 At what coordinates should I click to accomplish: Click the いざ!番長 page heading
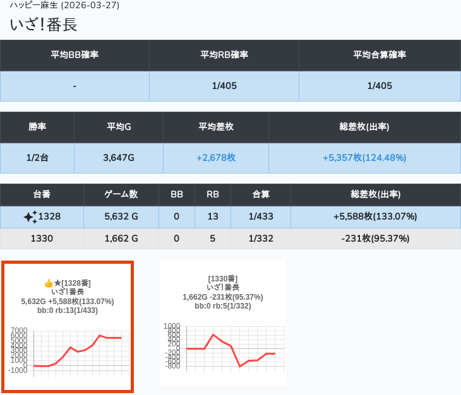44,25
